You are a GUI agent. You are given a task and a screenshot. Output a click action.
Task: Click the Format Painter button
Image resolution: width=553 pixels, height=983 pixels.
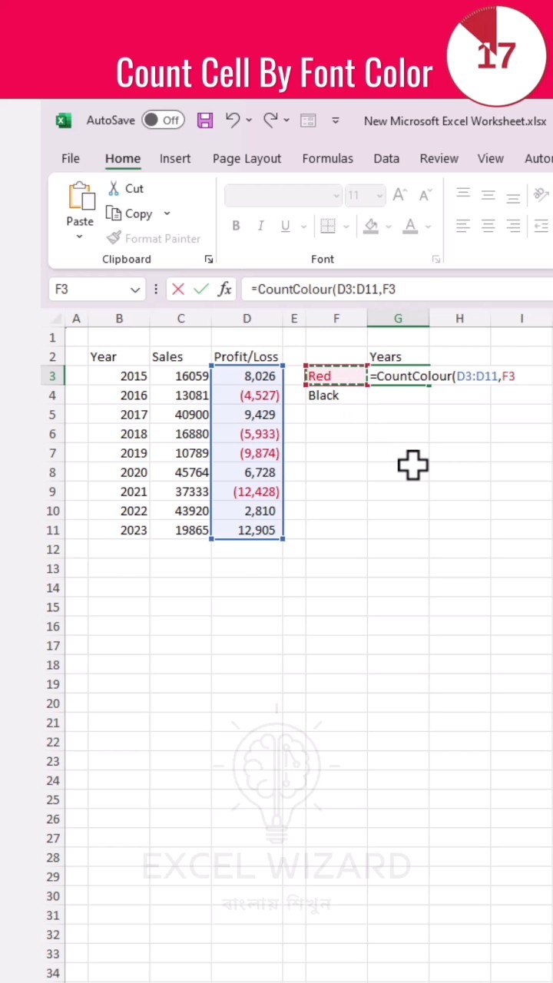(x=154, y=239)
